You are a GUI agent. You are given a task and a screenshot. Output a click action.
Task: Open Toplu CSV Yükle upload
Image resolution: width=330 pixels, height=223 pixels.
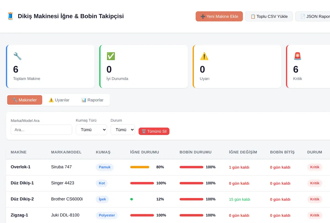click(x=269, y=16)
